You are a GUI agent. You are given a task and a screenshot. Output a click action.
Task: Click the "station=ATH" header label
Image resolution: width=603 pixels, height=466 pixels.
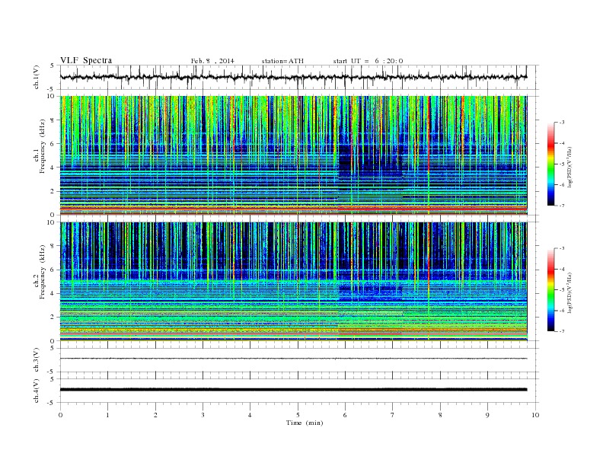point(282,61)
